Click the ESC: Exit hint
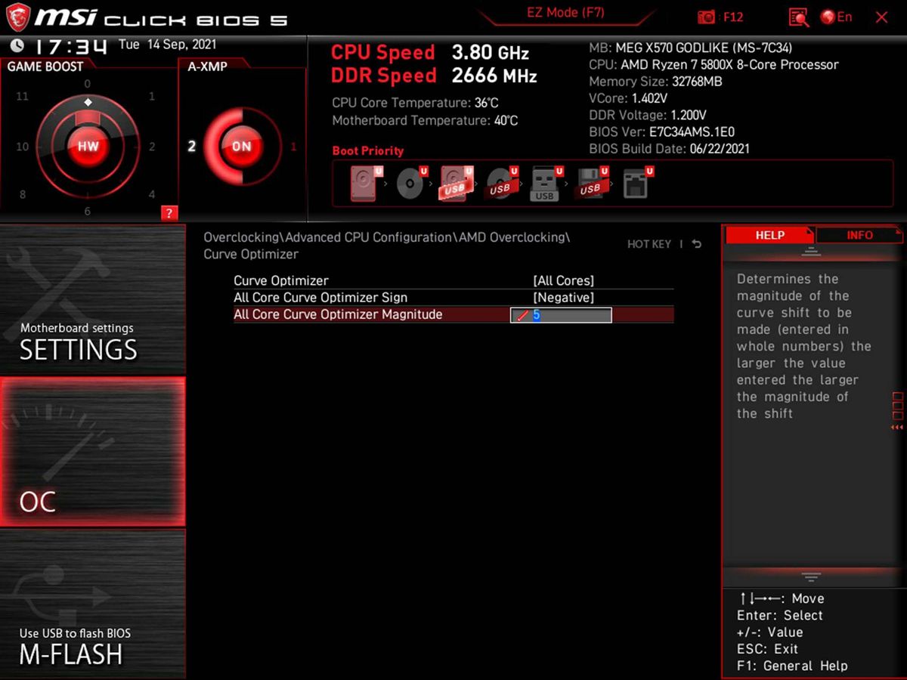This screenshot has width=907, height=680. (767, 649)
